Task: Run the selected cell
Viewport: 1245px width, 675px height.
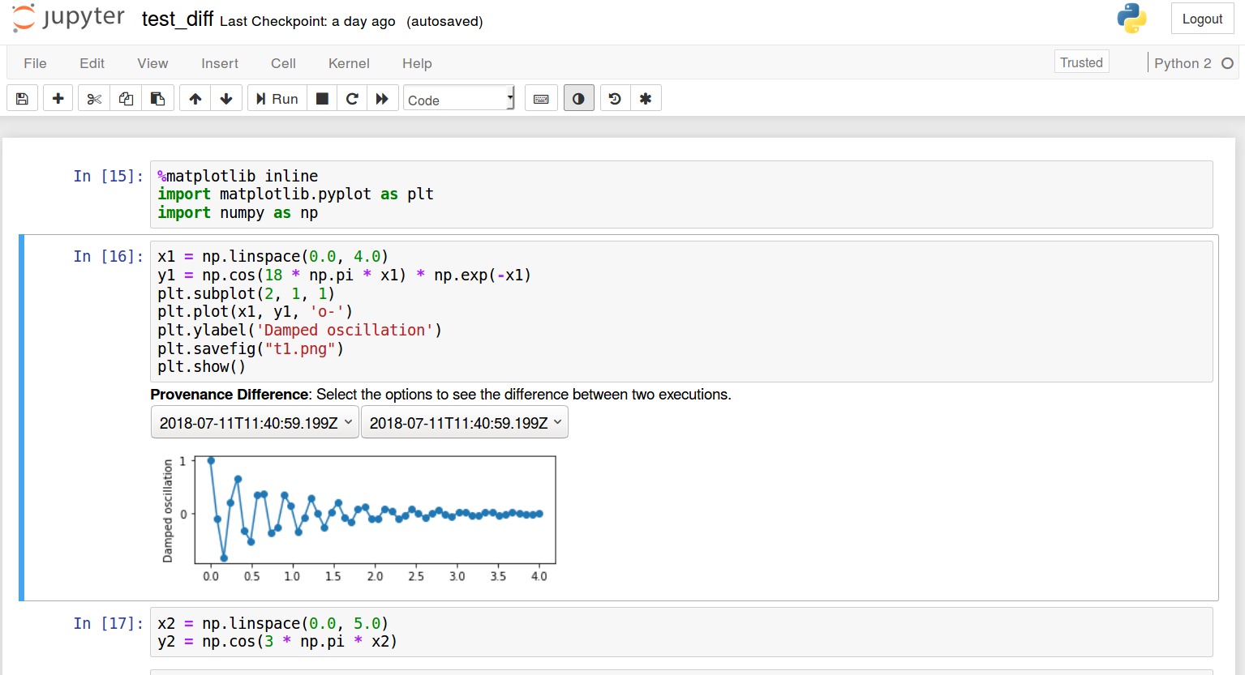Action: [x=277, y=99]
